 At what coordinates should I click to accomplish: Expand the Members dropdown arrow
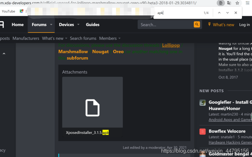[x=120, y=38]
